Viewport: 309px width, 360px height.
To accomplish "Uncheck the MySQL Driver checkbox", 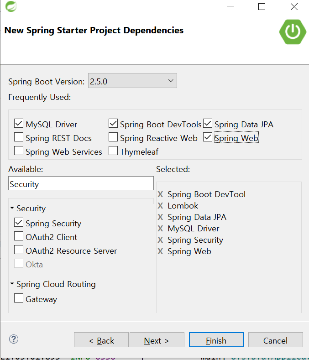I will [19, 124].
